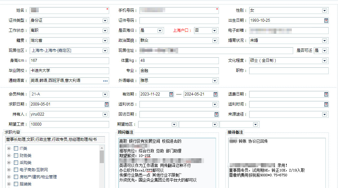
Task: Open the first 期望地区 dropdown
Action: pos(174,125)
